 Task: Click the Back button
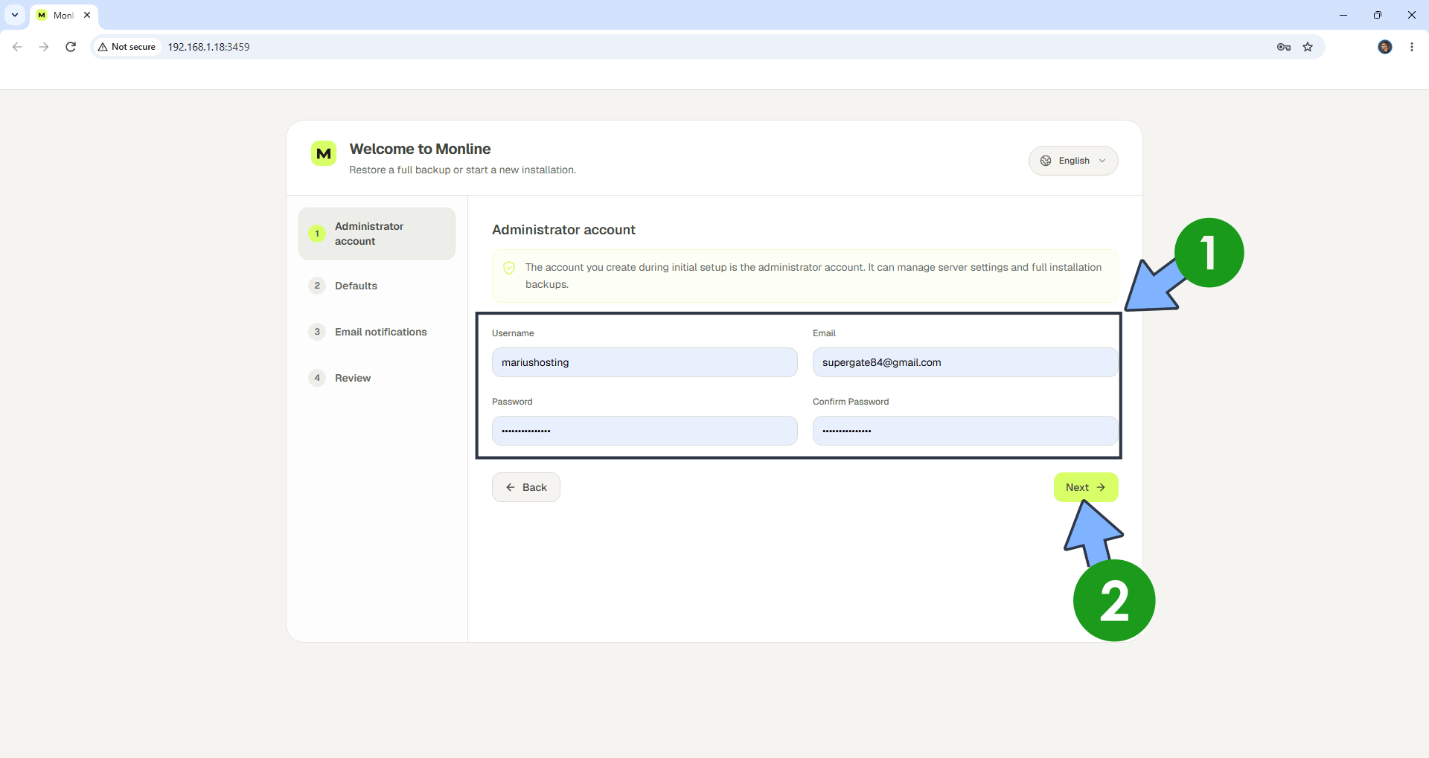click(x=526, y=487)
